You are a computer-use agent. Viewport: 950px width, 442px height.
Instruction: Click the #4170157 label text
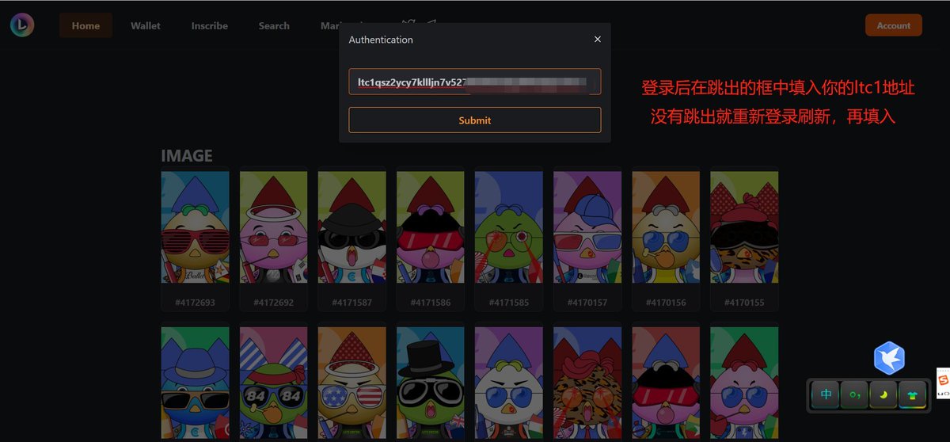[x=587, y=302]
